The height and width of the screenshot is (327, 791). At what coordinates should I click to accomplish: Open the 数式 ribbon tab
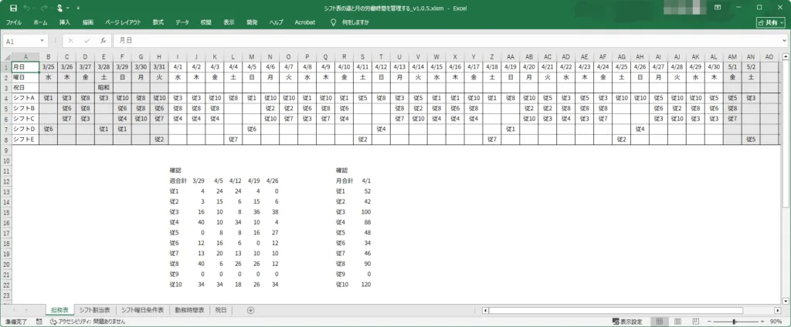(x=158, y=23)
